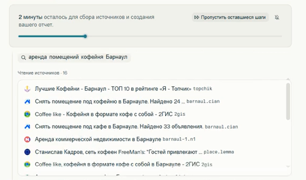This screenshot has width=306, height=180.
Task: Open 'Станислав Кадров, сеть кофеен FreeMan's' link
Action: (118, 152)
